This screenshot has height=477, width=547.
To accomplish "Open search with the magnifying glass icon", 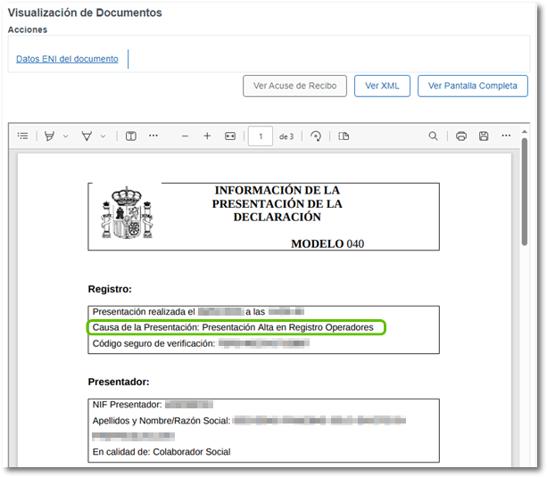I will coord(434,136).
